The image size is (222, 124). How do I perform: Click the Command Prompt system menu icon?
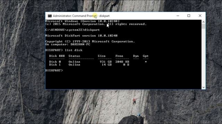pos(50,16)
